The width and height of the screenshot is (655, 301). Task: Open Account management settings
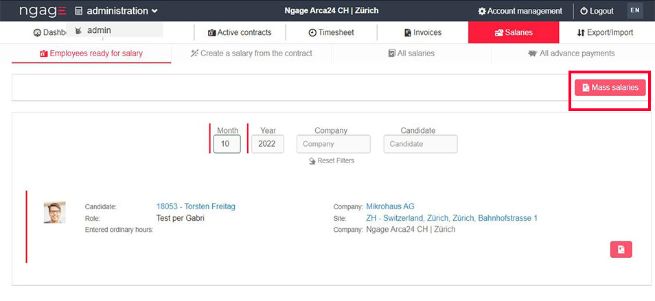[x=520, y=11]
